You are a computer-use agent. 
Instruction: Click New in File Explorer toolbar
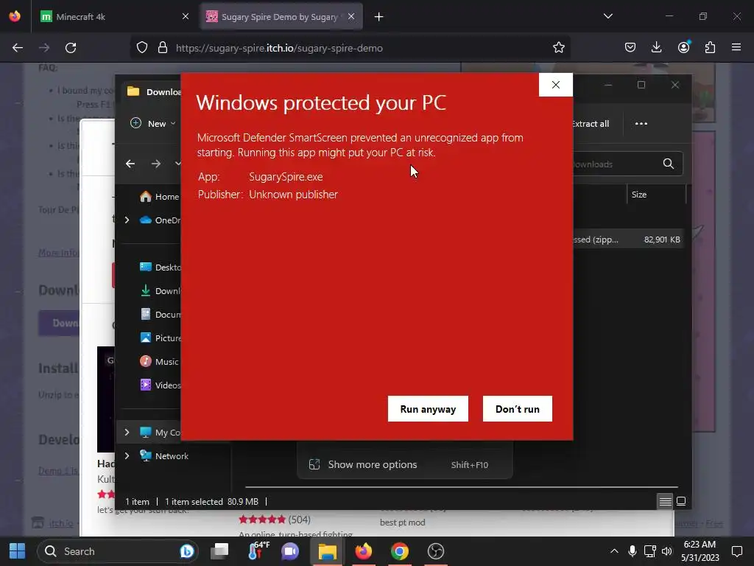tap(152, 124)
